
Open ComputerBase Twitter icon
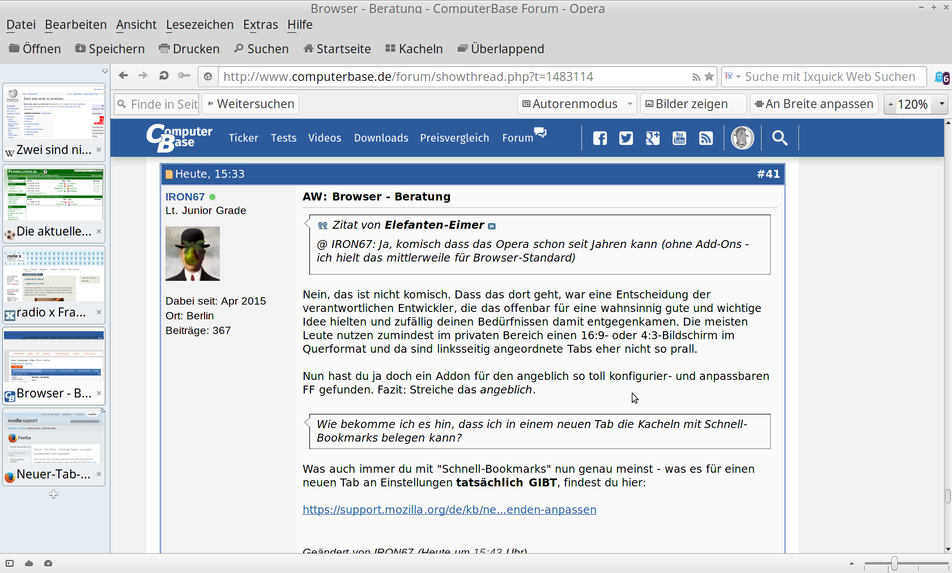pyautogui.click(x=626, y=138)
